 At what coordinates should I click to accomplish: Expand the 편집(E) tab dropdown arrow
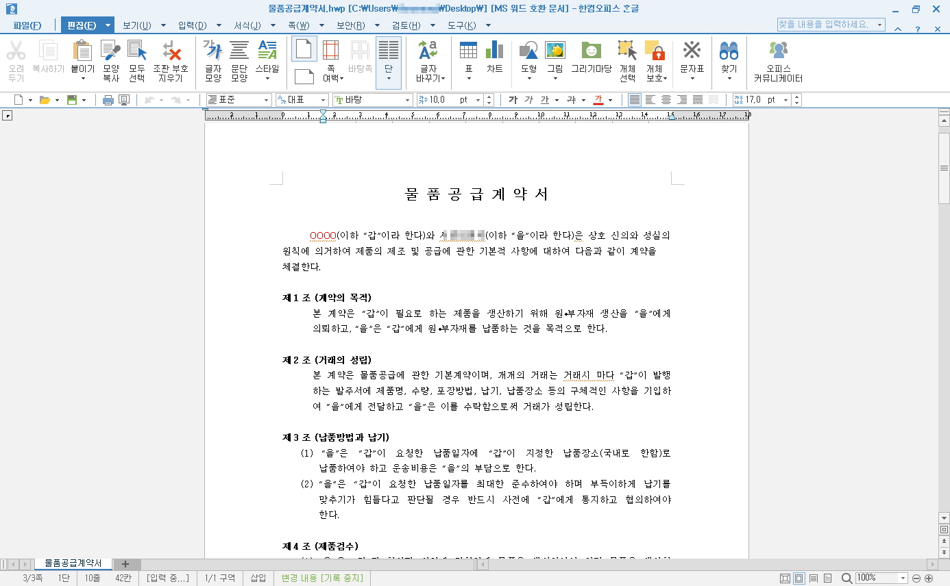click(x=108, y=25)
